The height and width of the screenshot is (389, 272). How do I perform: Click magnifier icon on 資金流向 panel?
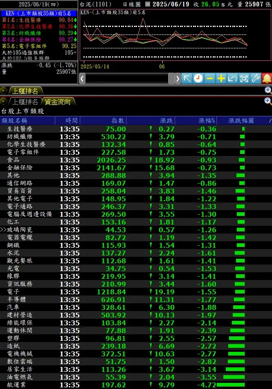coord(268,101)
